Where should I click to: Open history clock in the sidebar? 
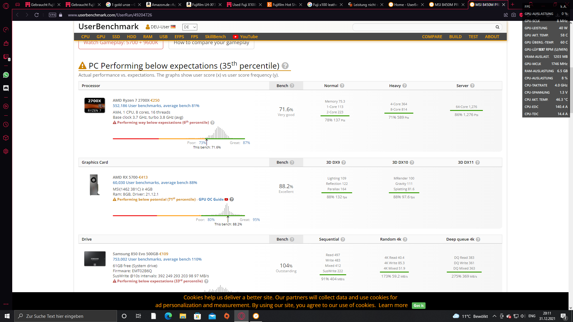[6, 125]
